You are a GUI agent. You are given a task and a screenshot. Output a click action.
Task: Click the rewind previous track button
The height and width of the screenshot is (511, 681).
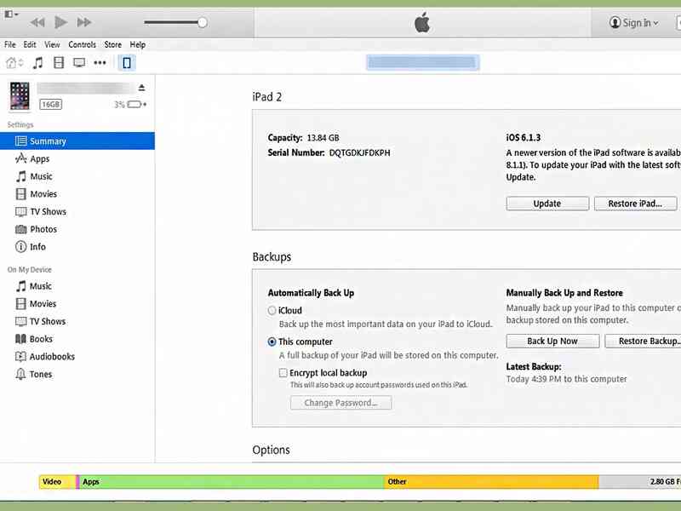[x=37, y=22]
